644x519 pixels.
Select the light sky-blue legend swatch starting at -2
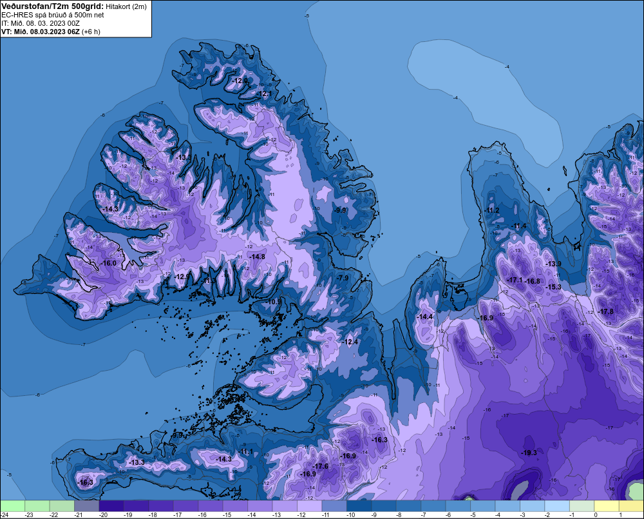pyautogui.click(x=557, y=505)
